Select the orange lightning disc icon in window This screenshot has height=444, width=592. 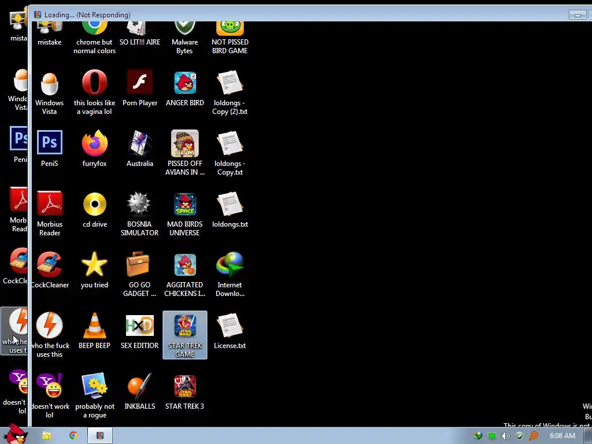click(x=50, y=325)
